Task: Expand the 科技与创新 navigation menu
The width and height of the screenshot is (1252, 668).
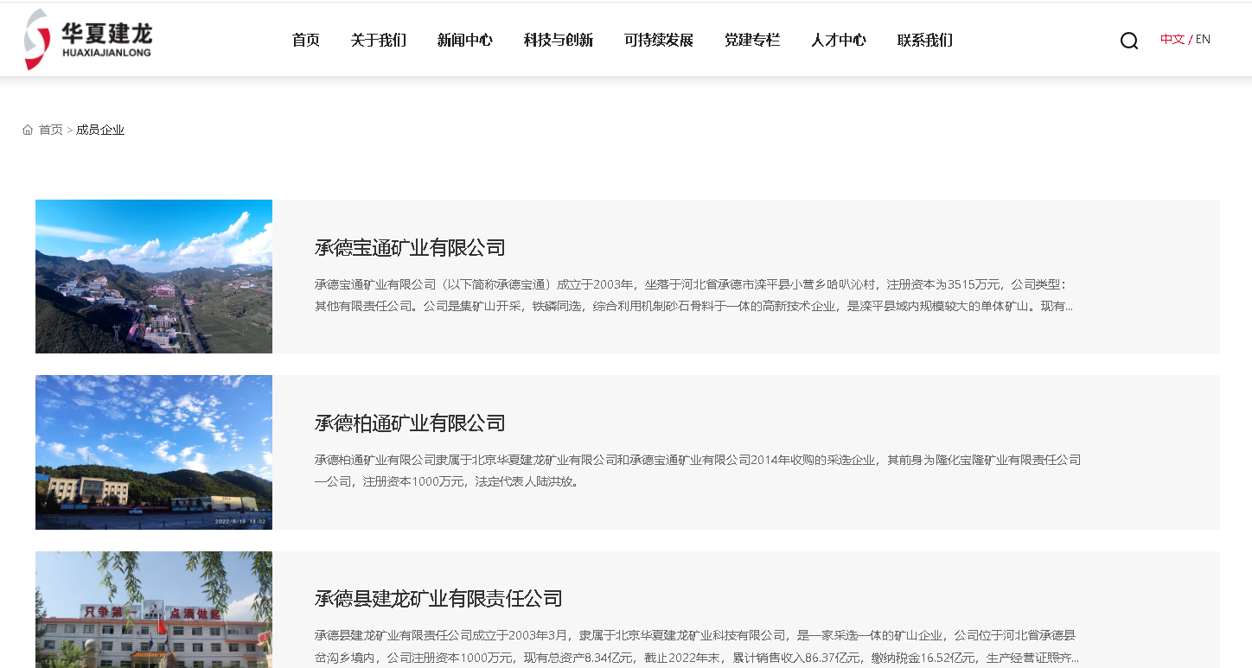Action: [x=558, y=40]
